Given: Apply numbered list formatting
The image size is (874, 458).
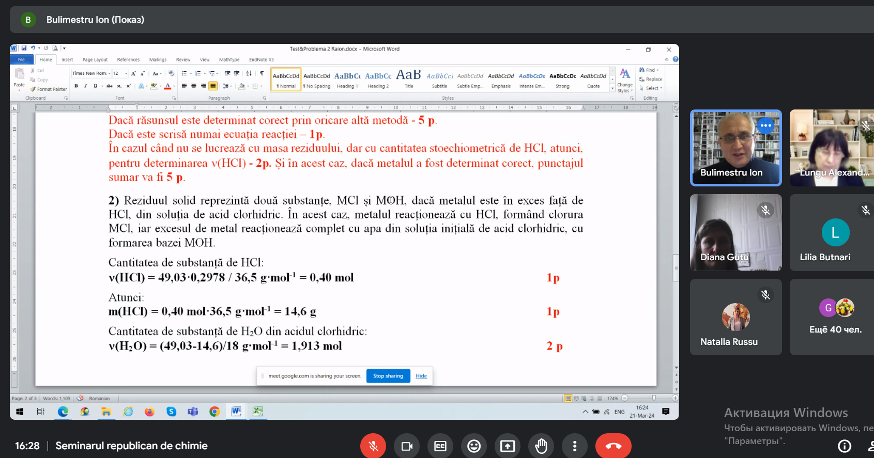Looking at the screenshot, I should click(x=198, y=73).
